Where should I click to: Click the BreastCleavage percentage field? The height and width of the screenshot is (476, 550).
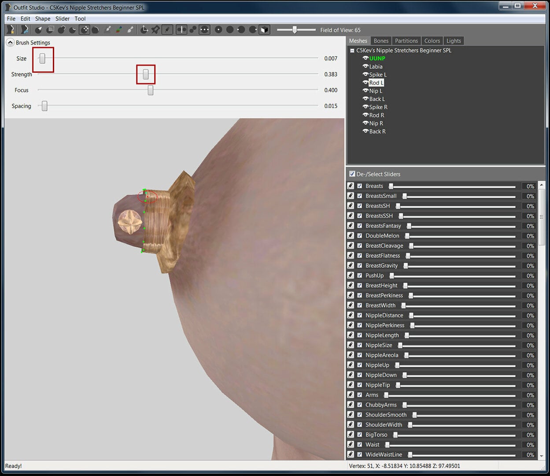pyautogui.click(x=528, y=245)
